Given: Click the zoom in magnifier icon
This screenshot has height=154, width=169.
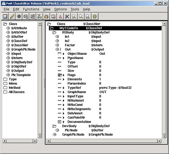Looking at the screenshot, I should (74, 16).
